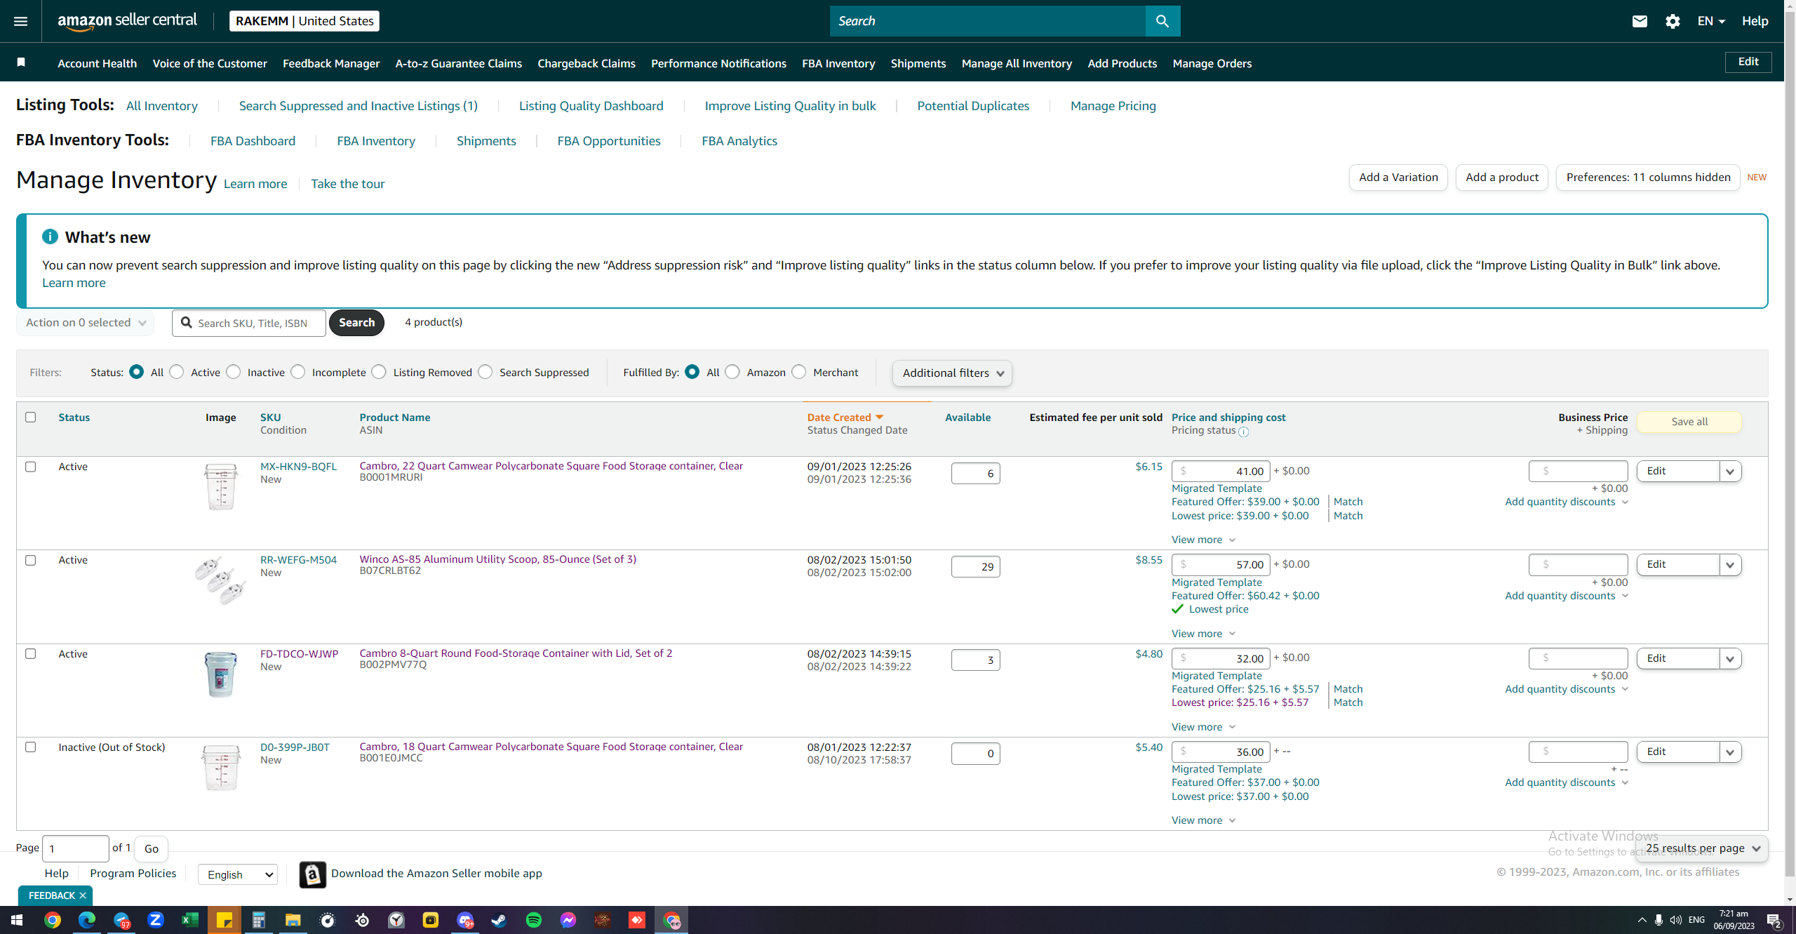Click the microphone tray icon

pos(1658,920)
